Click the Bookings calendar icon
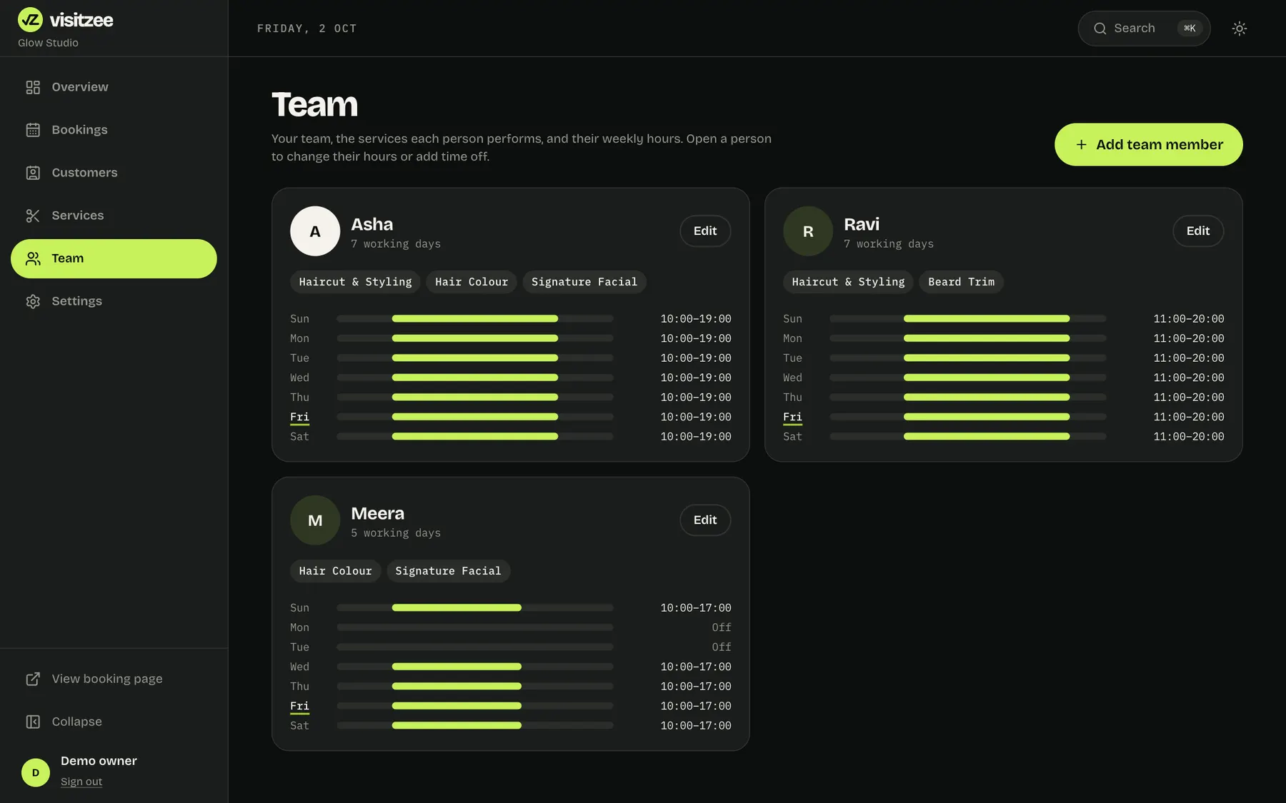Viewport: 1286px width, 803px height. [x=33, y=130]
